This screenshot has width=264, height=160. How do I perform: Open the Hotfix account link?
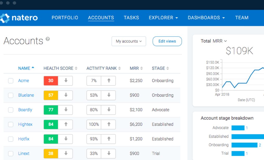pyautogui.click(x=24, y=139)
